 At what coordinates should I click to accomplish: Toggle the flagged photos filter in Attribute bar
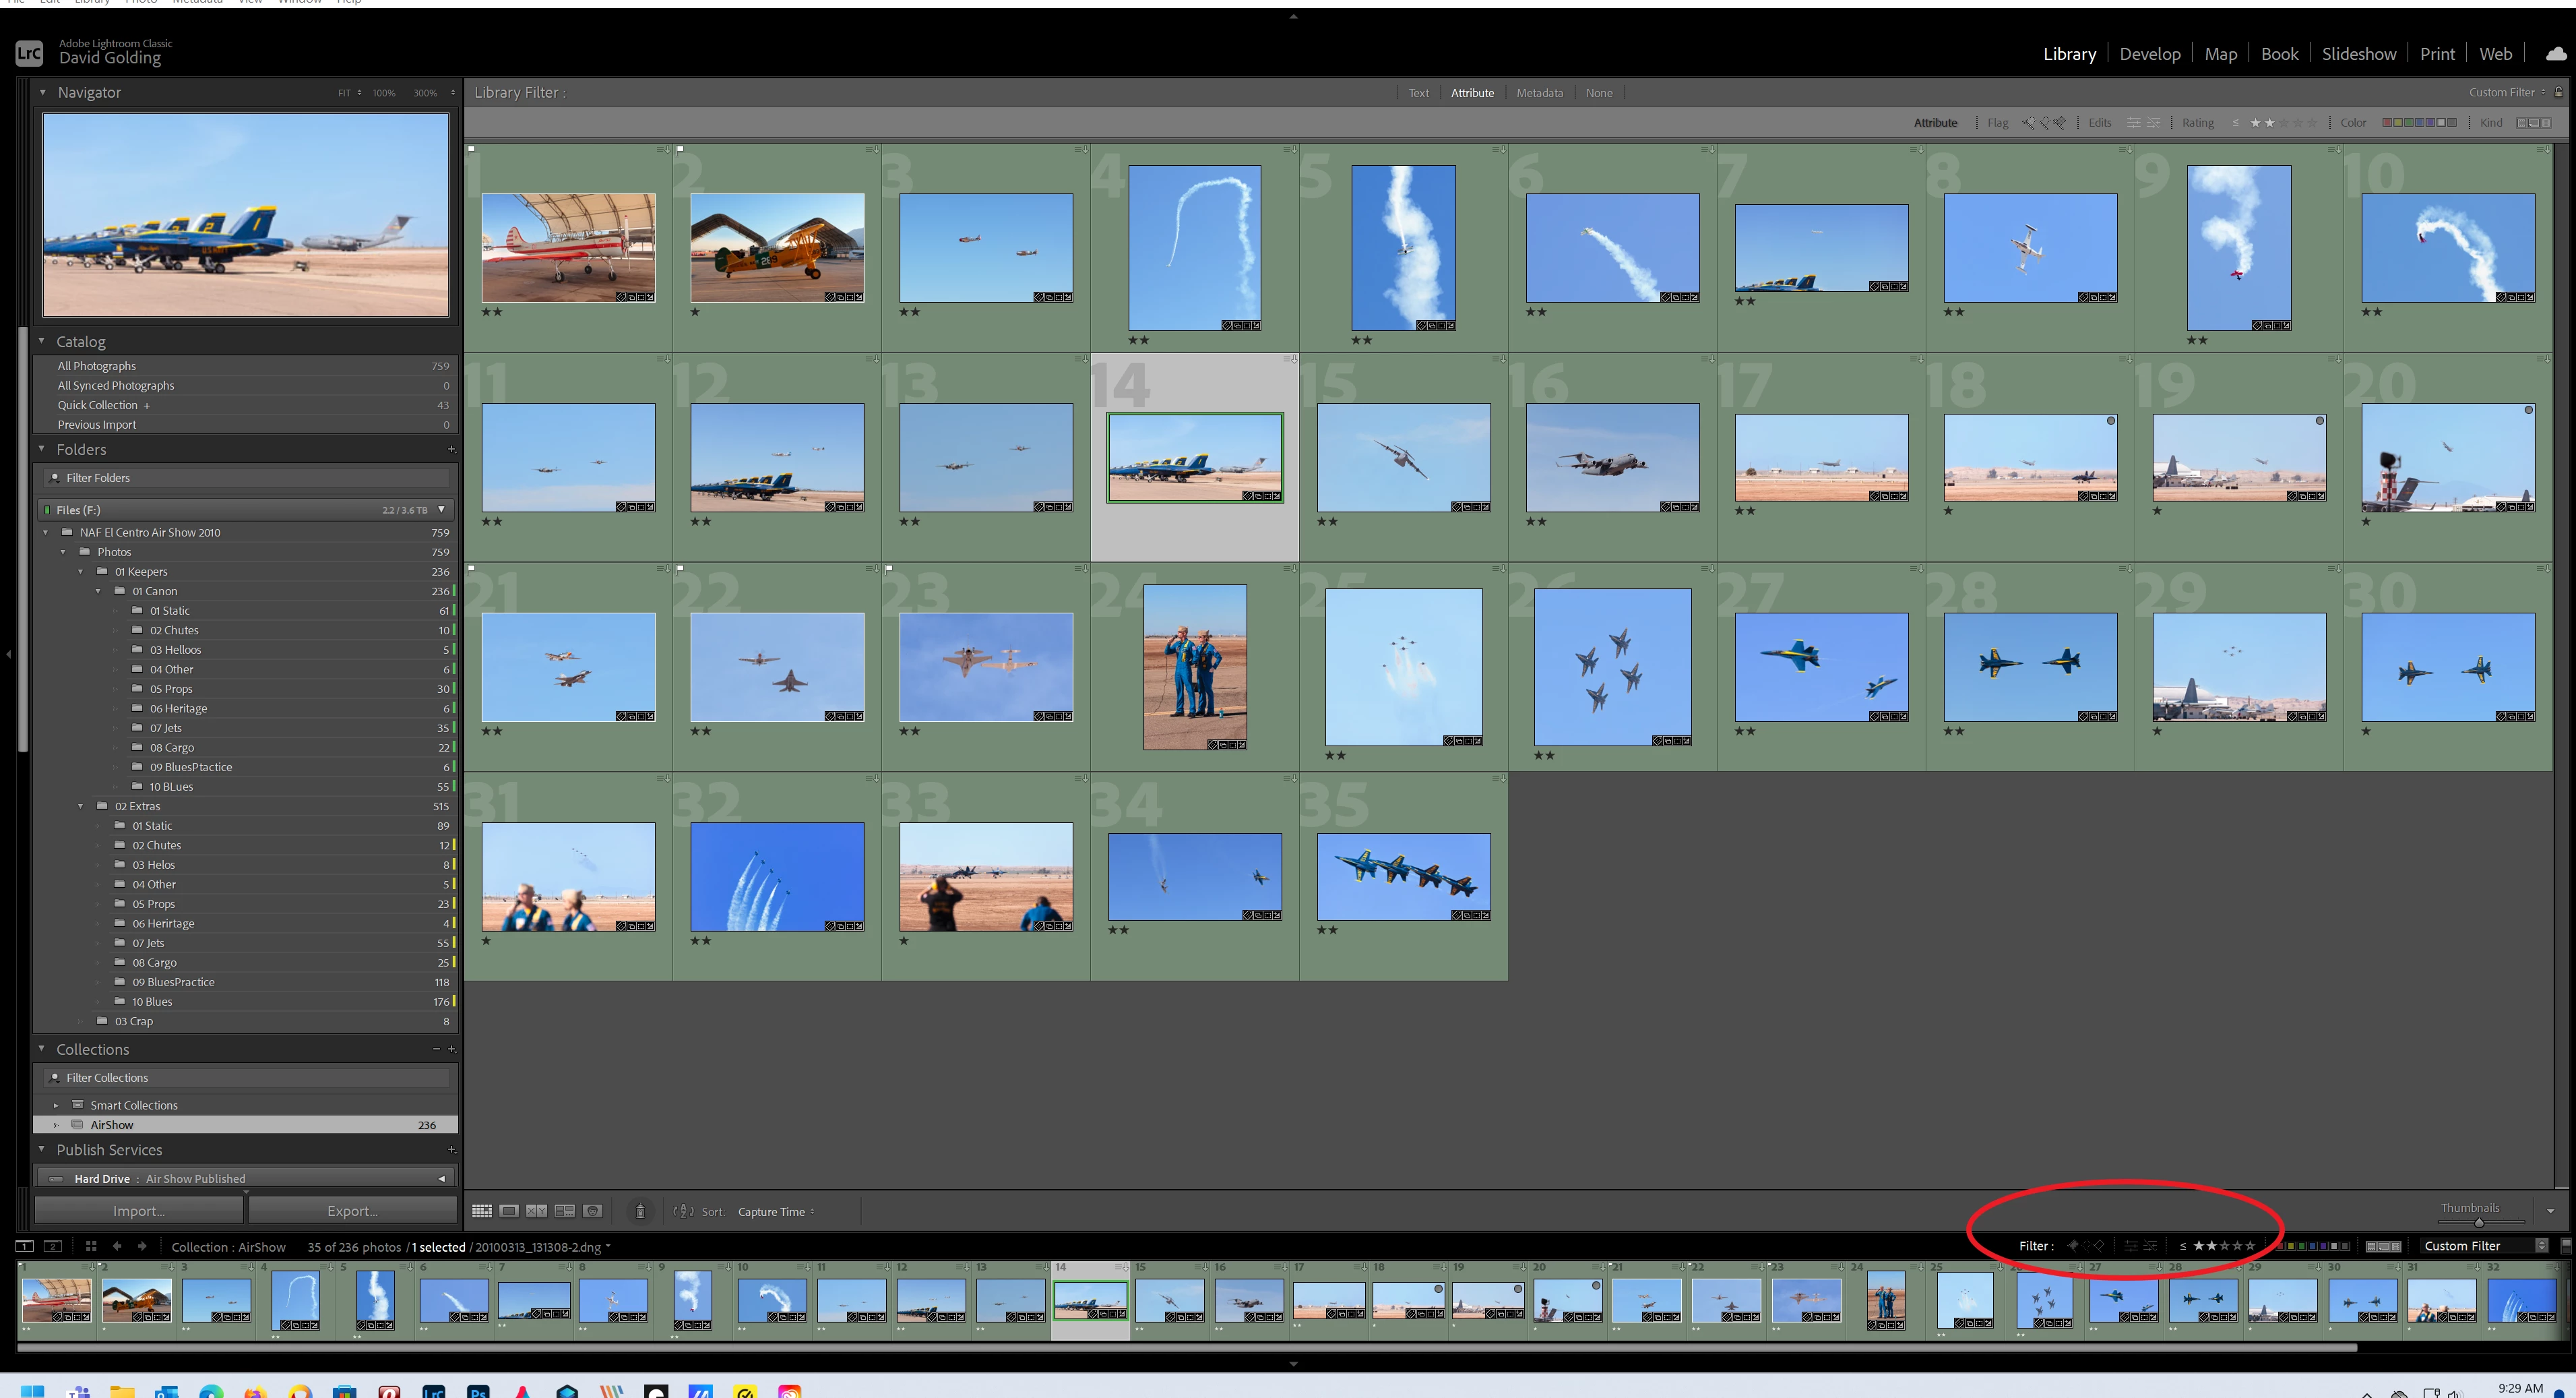2028,122
